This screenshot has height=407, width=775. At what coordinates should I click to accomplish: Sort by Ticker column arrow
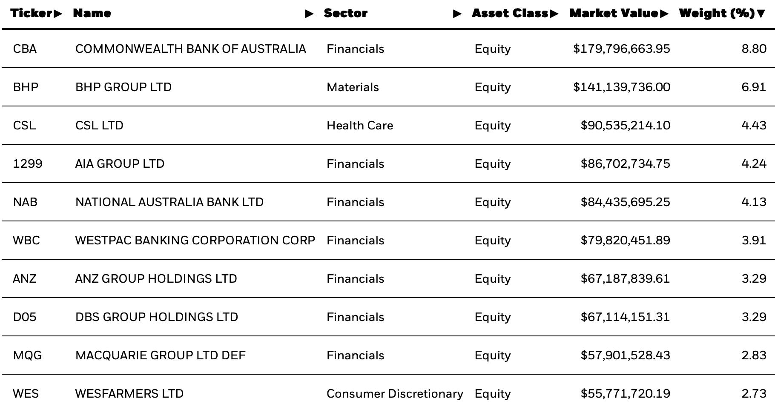pyautogui.click(x=58, y=14)
